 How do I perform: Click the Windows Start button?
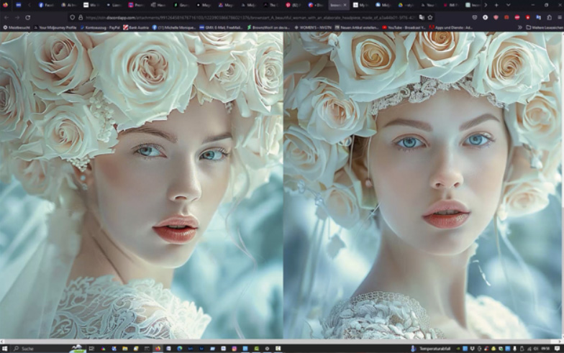point(6,348)
